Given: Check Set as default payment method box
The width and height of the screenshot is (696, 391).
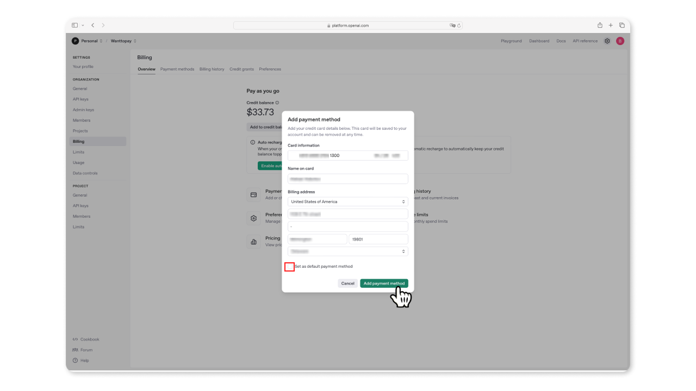Looking at the screenshot, I should click(x=290, y=267).
